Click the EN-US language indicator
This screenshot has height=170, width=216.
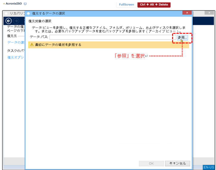[x=209, y=167]
